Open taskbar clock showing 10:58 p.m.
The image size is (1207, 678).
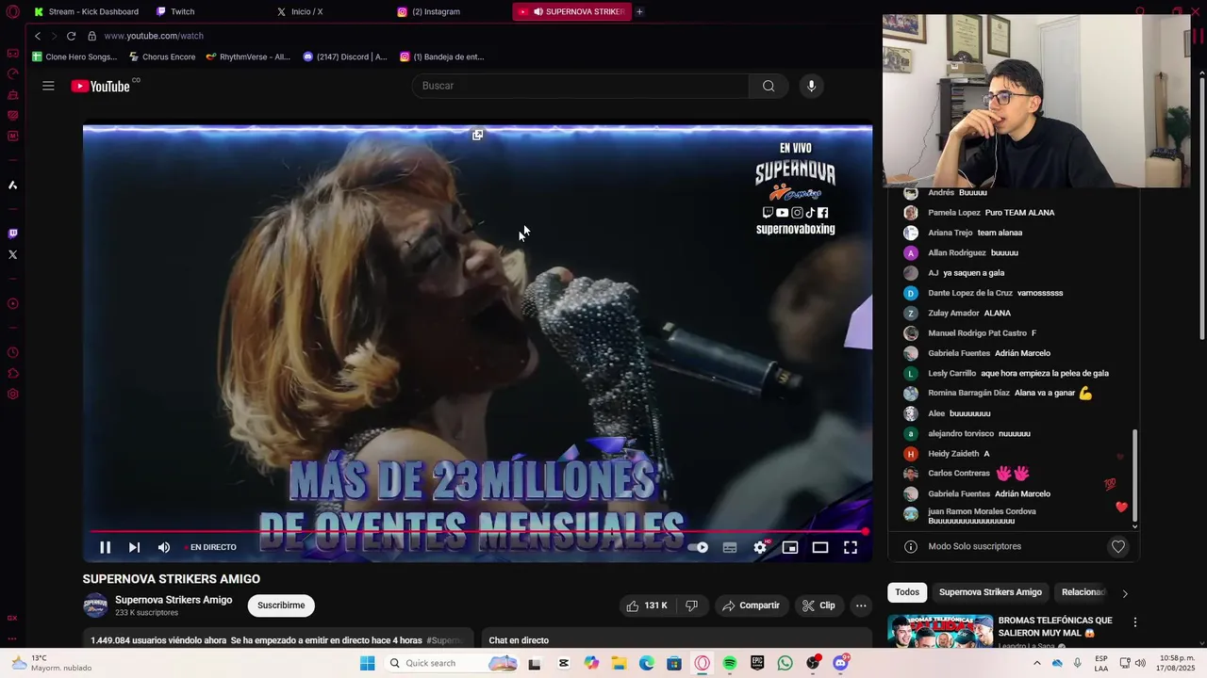(1176, 663)
